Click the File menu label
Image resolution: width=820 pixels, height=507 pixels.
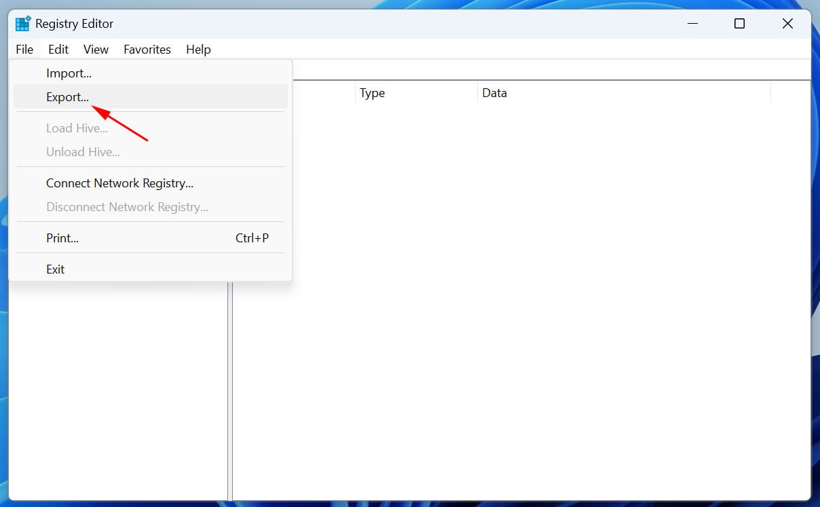click(x=24, y=49)
